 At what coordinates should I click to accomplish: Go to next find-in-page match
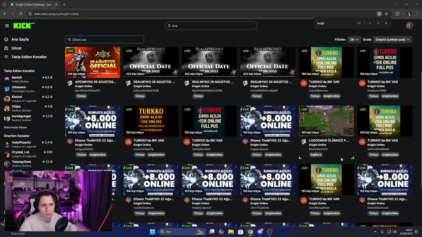(x=378, y=23)
